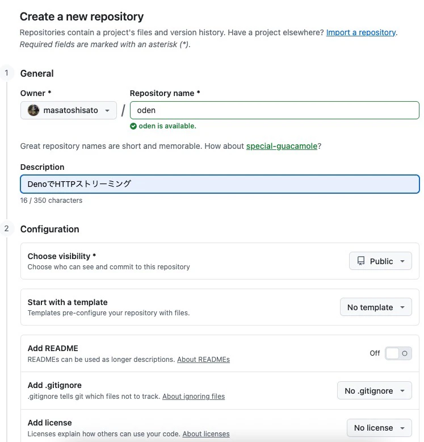Open the Owner dropdown
Viewport: 424px width, 442px height.
(69, 110)
